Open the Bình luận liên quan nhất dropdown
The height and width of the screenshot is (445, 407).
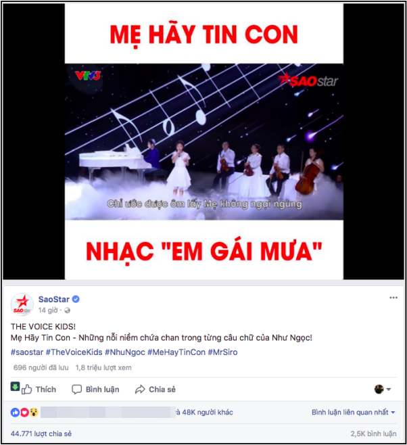(353, 412)
